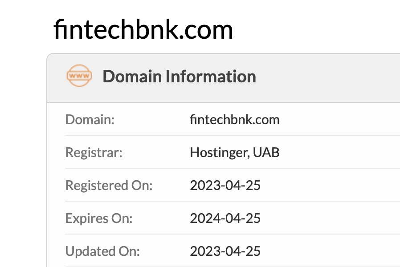Click the Registered On date 2023-04-25
The width and height of the screenshot is (400, 267).
coord(225,185)
